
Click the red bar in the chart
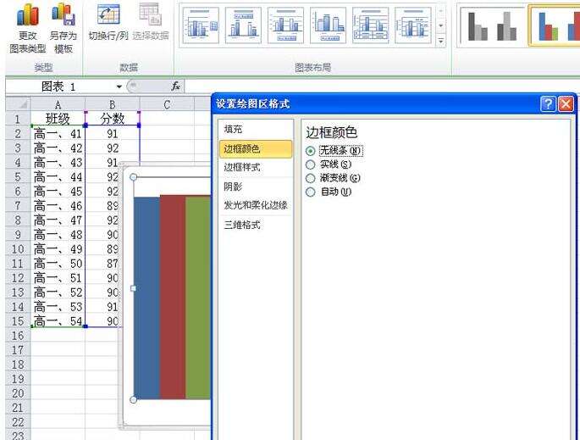(x=173, y=297)
